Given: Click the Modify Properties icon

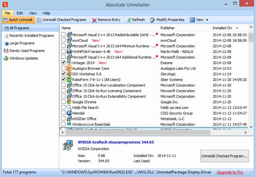Looking at the screenshot, I should point(152,20).
